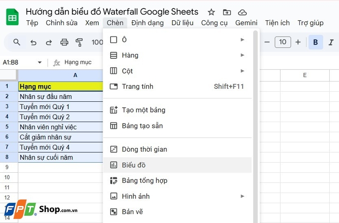The image size is (339, 223).
Task: Open the Google Sheets home icon
Action: 12,17
